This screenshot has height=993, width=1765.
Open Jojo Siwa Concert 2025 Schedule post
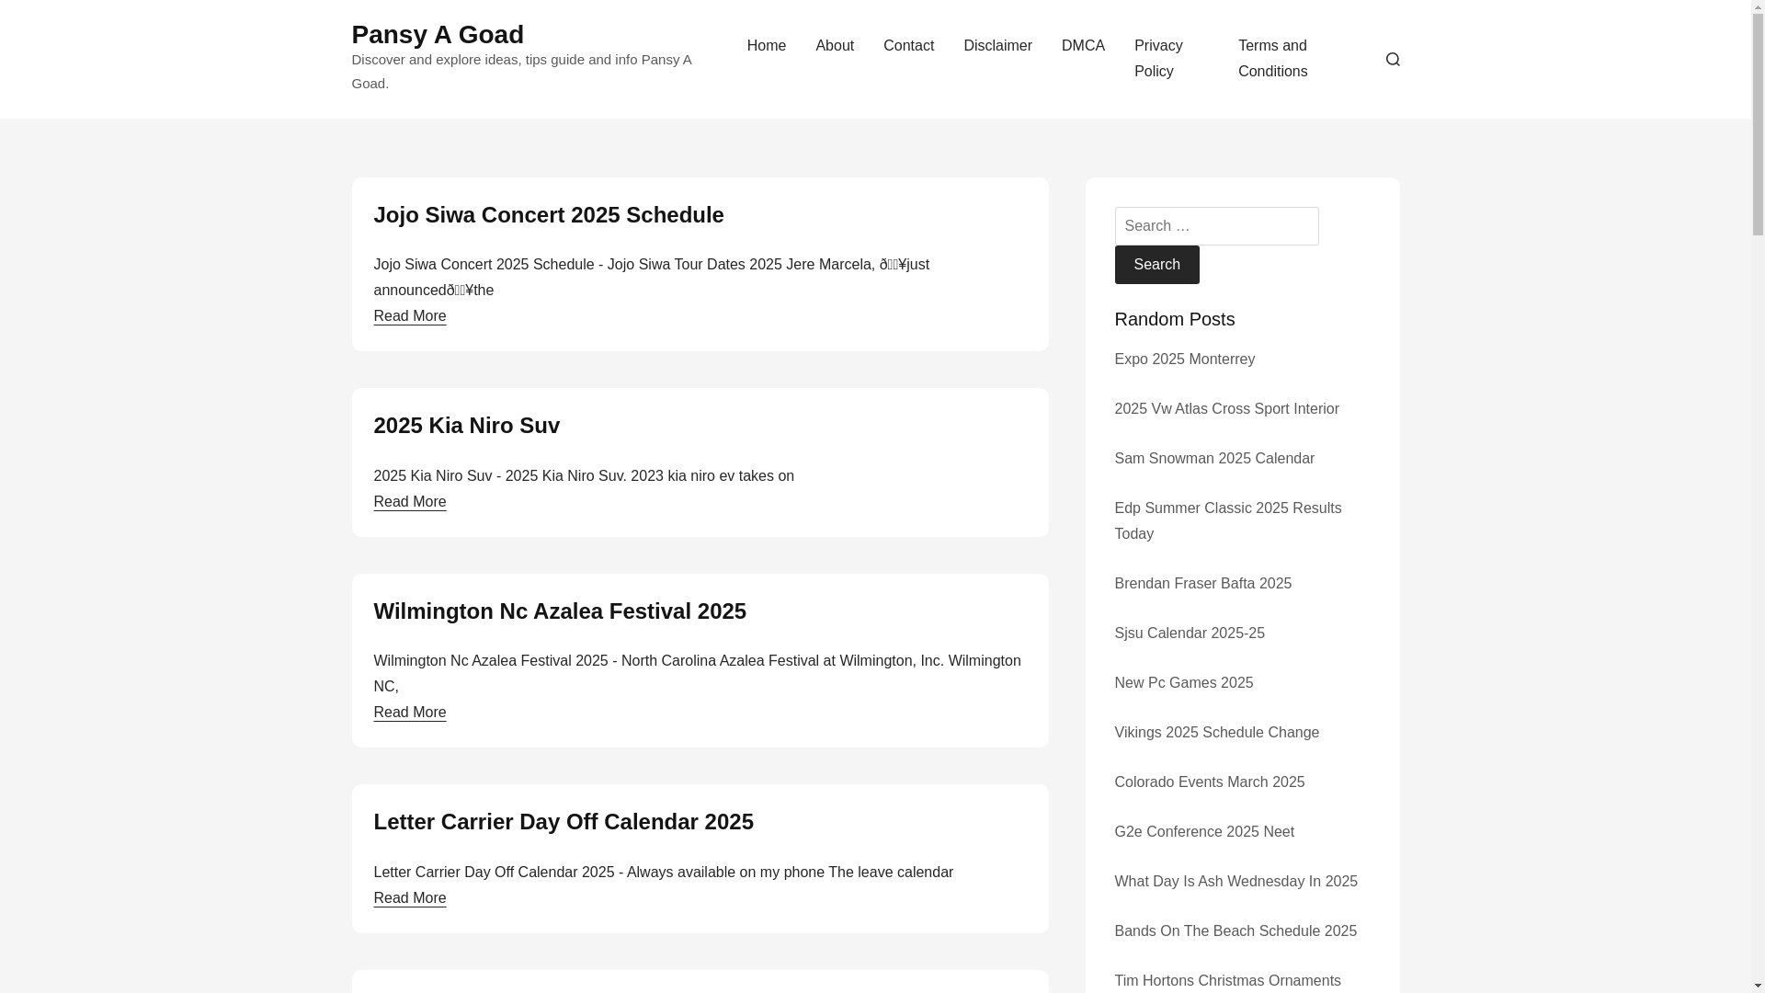(x=548, y=214)
